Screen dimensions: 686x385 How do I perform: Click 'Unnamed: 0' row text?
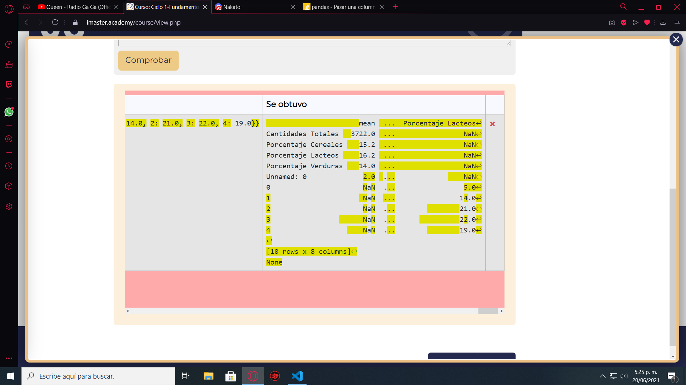pyautogui.click(x=286, y=177)
